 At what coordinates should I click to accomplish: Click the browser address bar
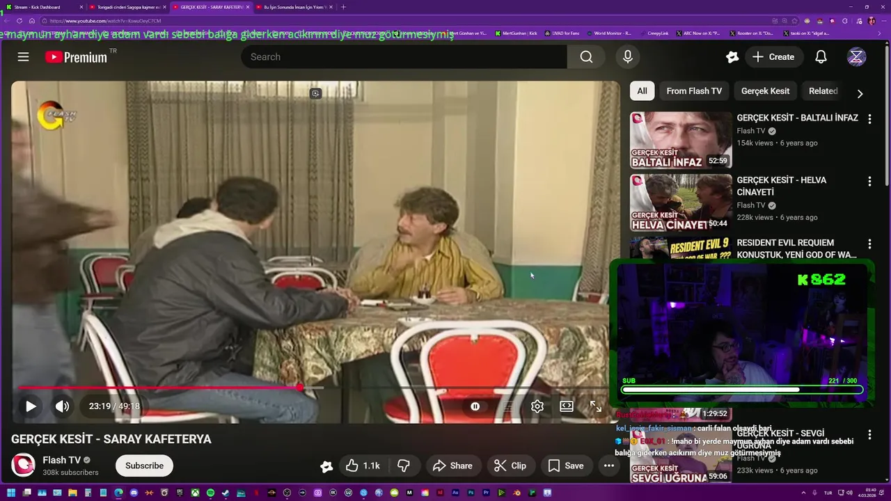[x=404, y=21]
